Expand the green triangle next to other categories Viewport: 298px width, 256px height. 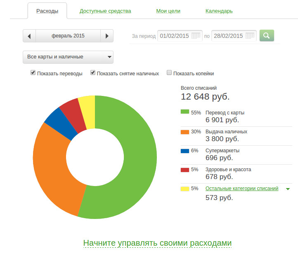click(288, 189)
